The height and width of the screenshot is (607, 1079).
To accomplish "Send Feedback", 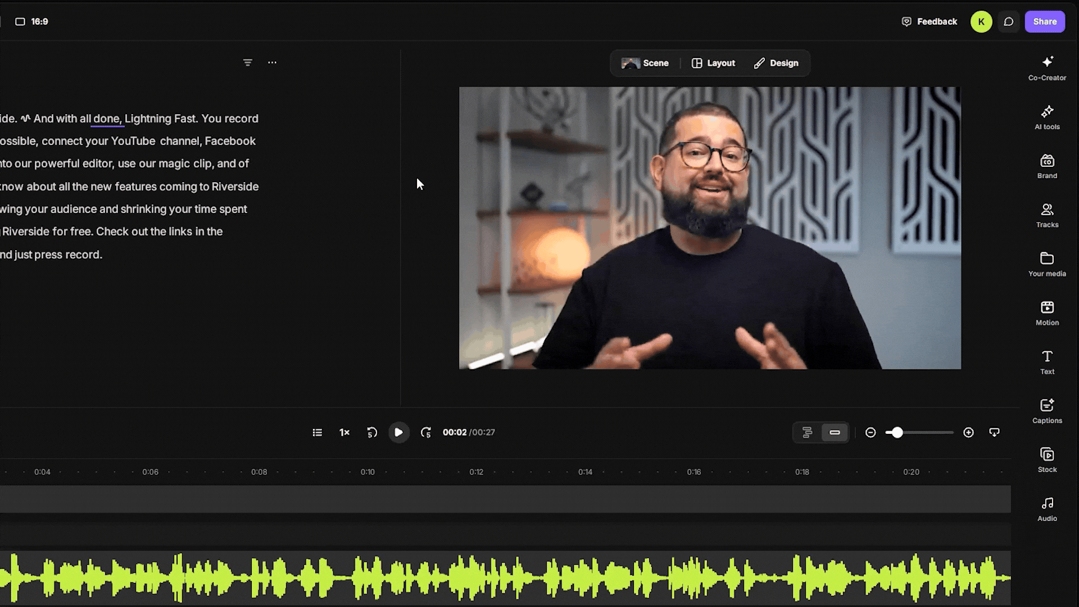I will coord(930,21).
